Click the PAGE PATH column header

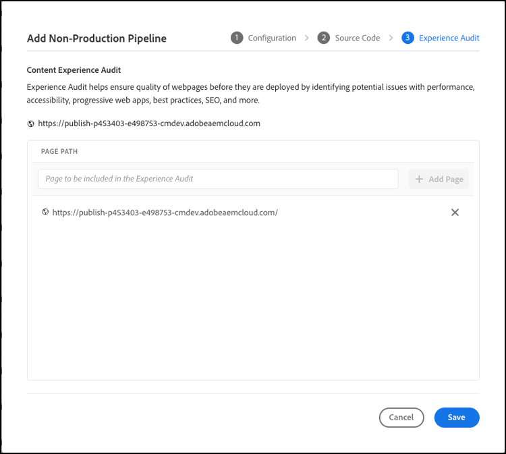tap(59, 152)
